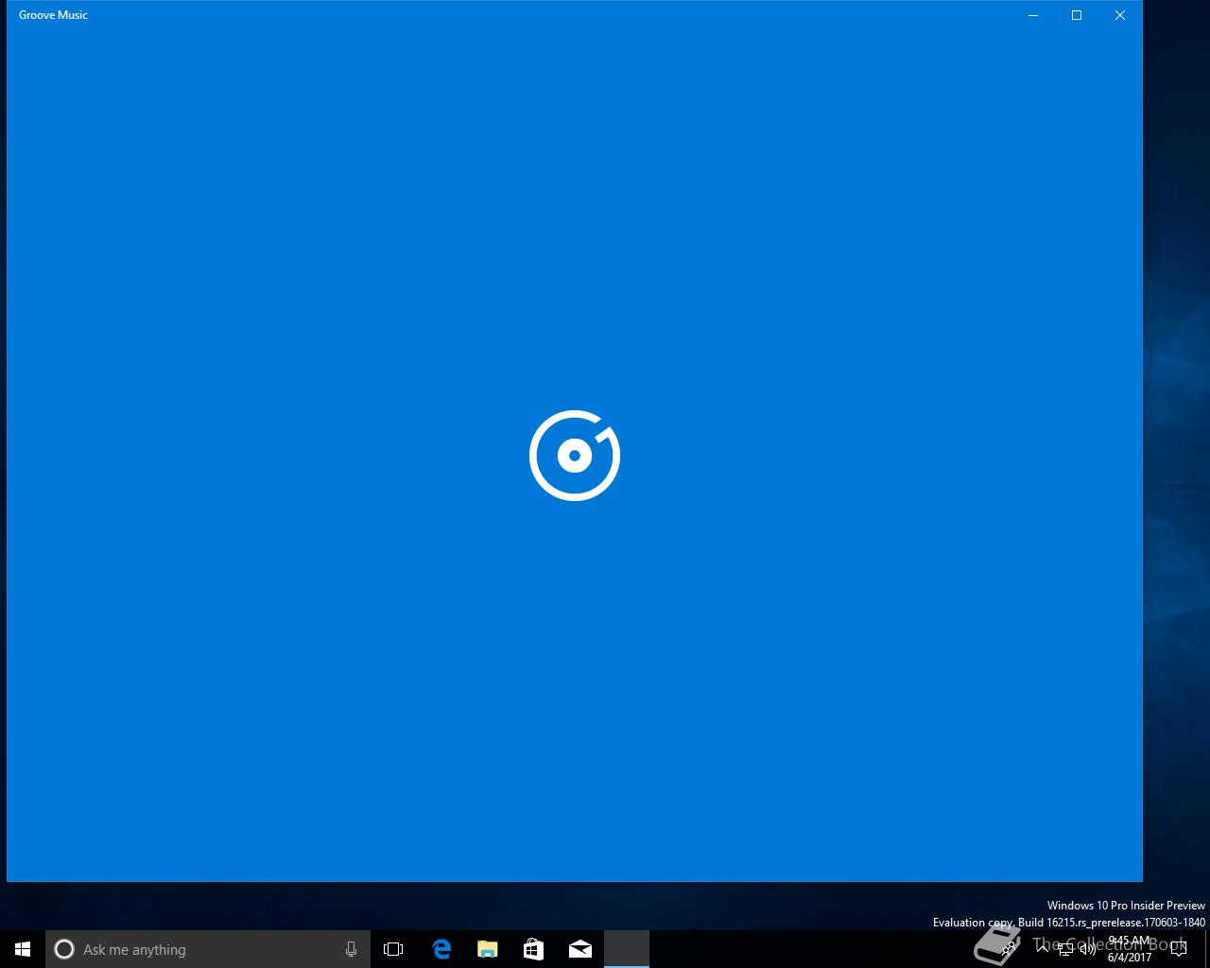Maximize the Groove Music window

coord(1077,15)
